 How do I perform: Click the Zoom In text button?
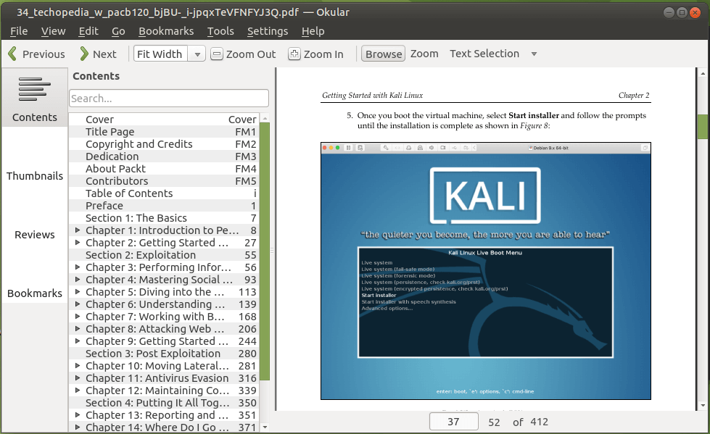[323, 54]
